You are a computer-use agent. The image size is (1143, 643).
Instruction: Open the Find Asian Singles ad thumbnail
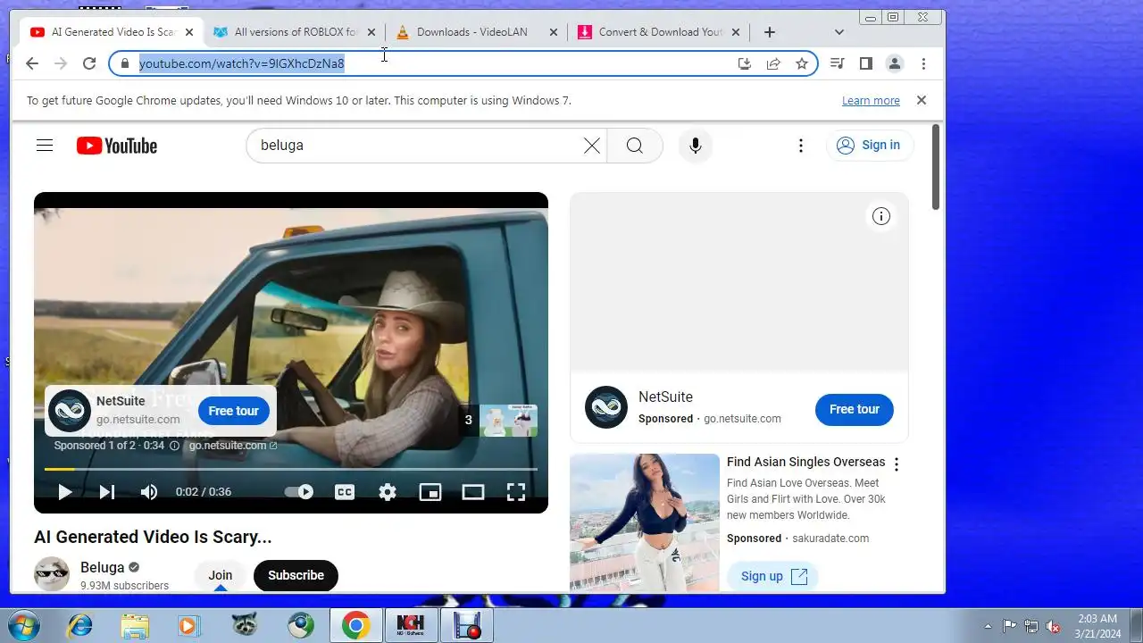pyautogui.click(x=645, y=522)
